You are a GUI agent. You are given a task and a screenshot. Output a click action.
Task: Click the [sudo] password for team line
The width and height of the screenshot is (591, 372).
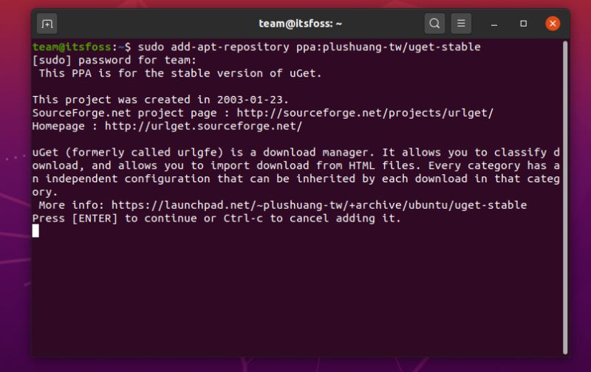115,61
